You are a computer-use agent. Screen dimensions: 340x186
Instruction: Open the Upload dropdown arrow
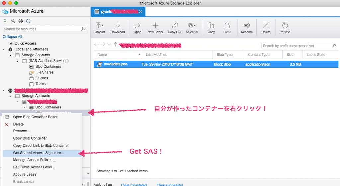(x=102, y=25)
